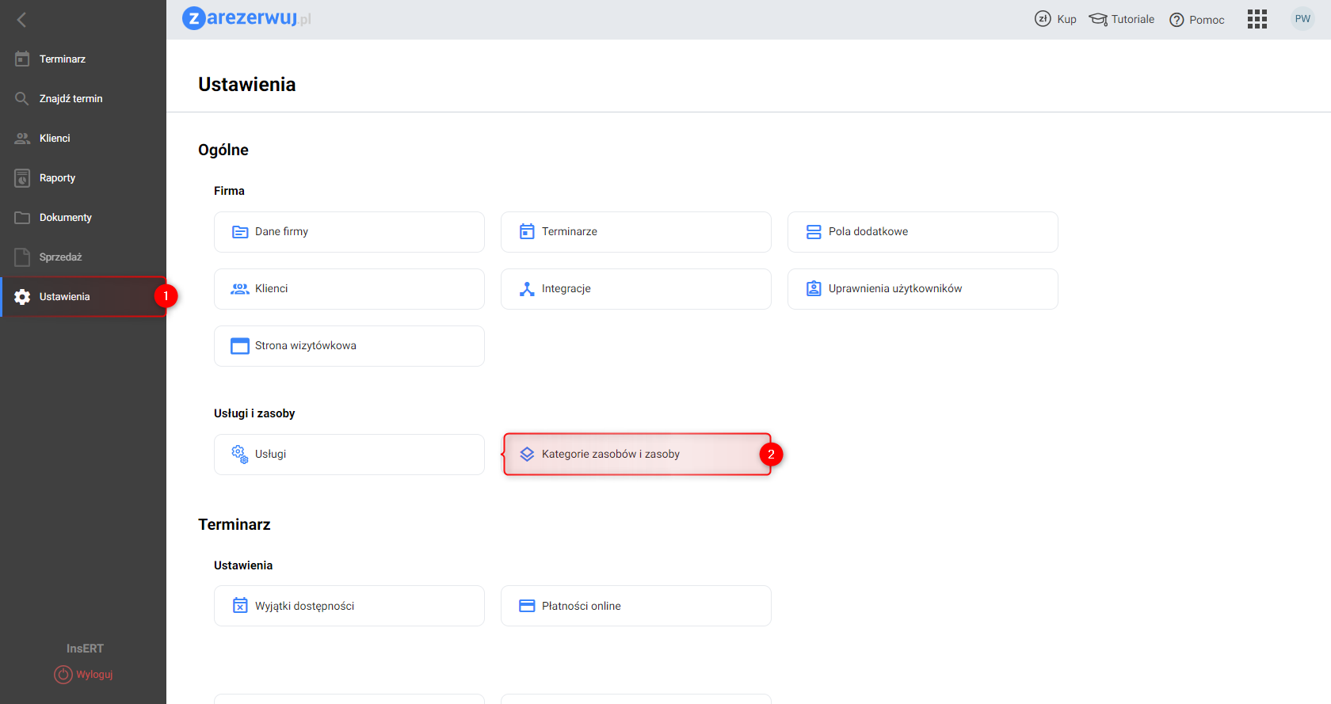Open Terminarz in the sidebar
The height and width of the screenshot is (704, 1331).
coord(63,59)
